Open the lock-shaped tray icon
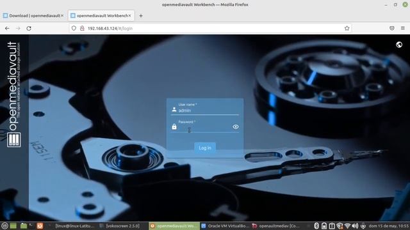This screenshot has height=230, width=410. coord(324,226)
